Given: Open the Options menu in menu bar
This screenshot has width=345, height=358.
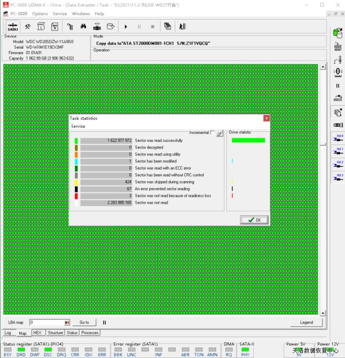Looking at the screenshot, I should (40, 14).
